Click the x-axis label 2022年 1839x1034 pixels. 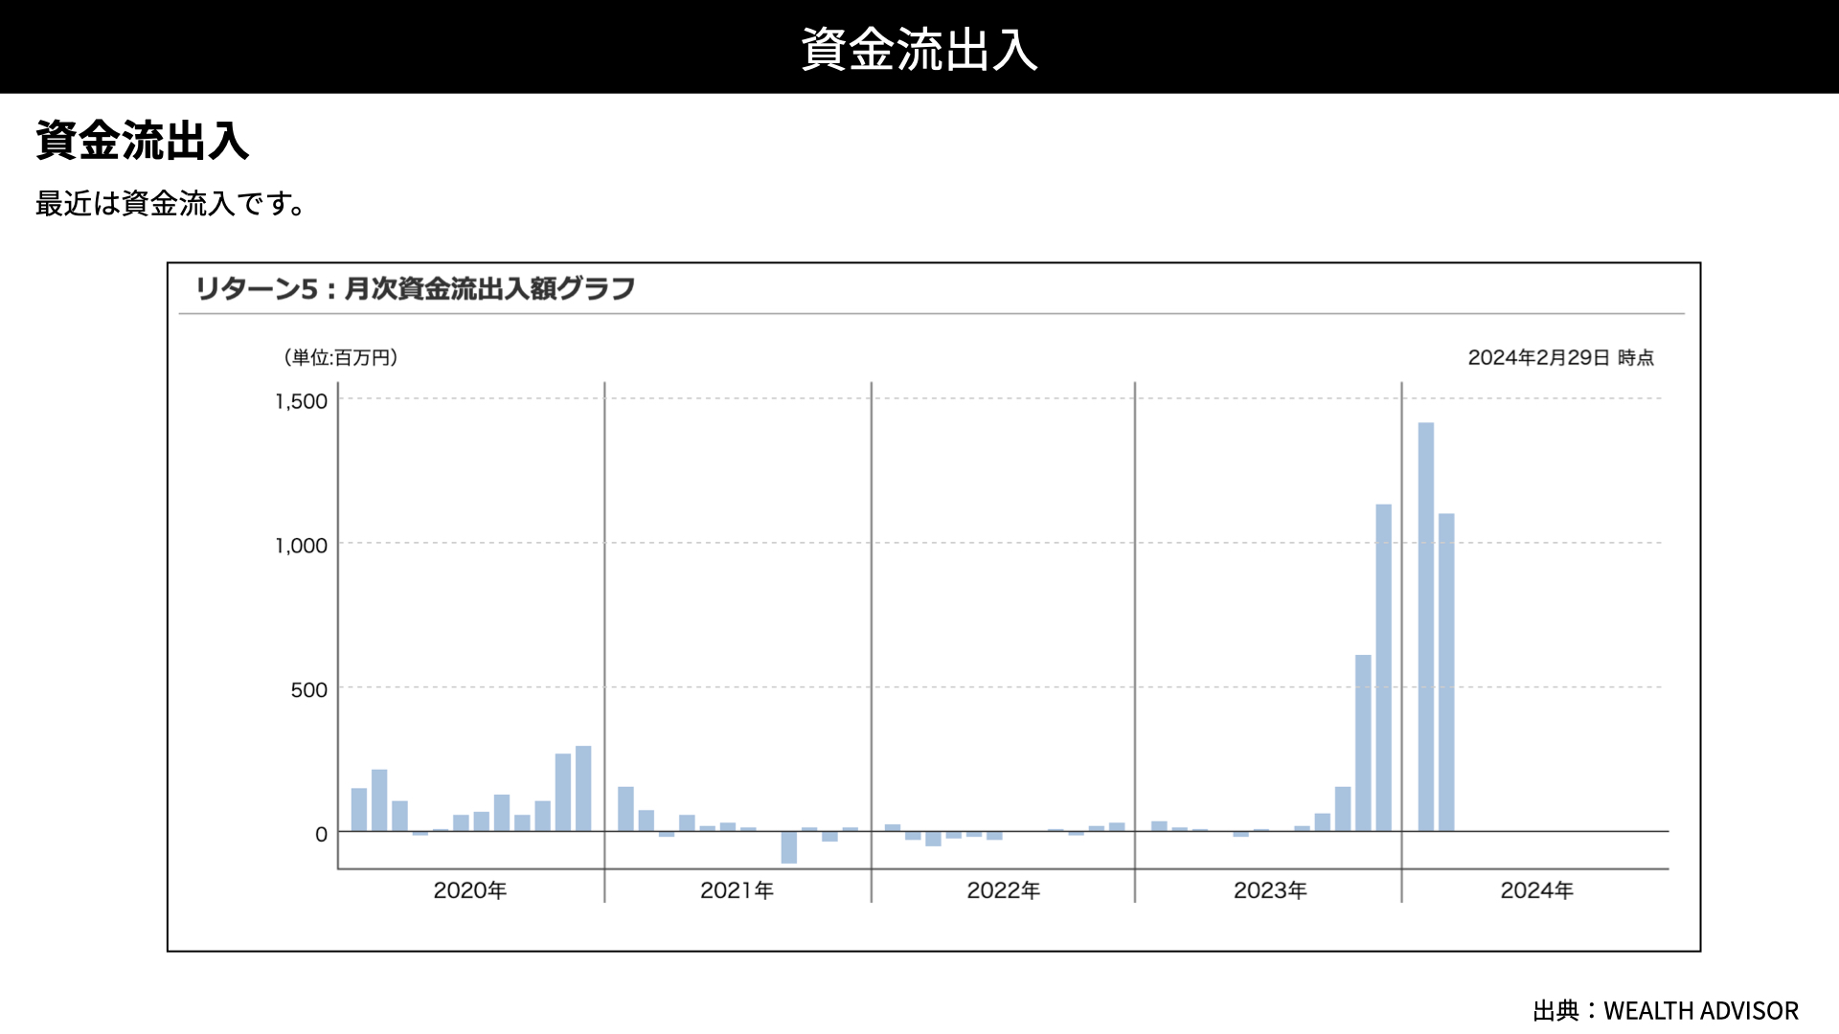pyautogui.click(x=1004, y=890)
